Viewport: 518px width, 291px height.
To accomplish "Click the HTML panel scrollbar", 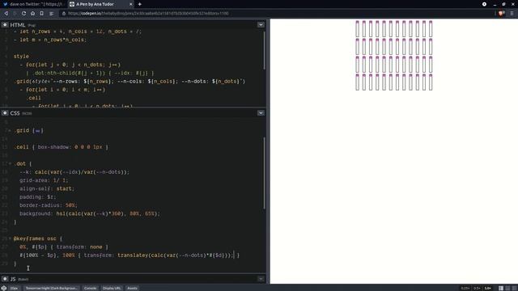I will (x=265, y=50).
